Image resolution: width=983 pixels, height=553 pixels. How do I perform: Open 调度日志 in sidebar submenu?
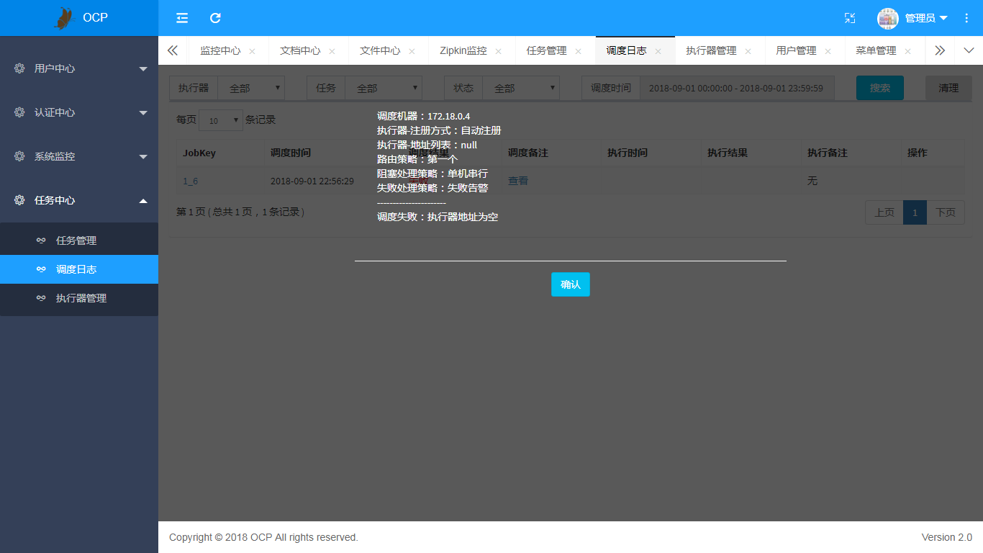[79, 269]
